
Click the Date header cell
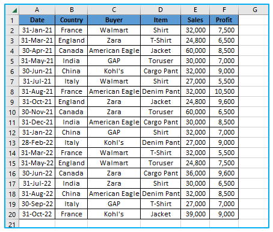click(x=37, y=20)
